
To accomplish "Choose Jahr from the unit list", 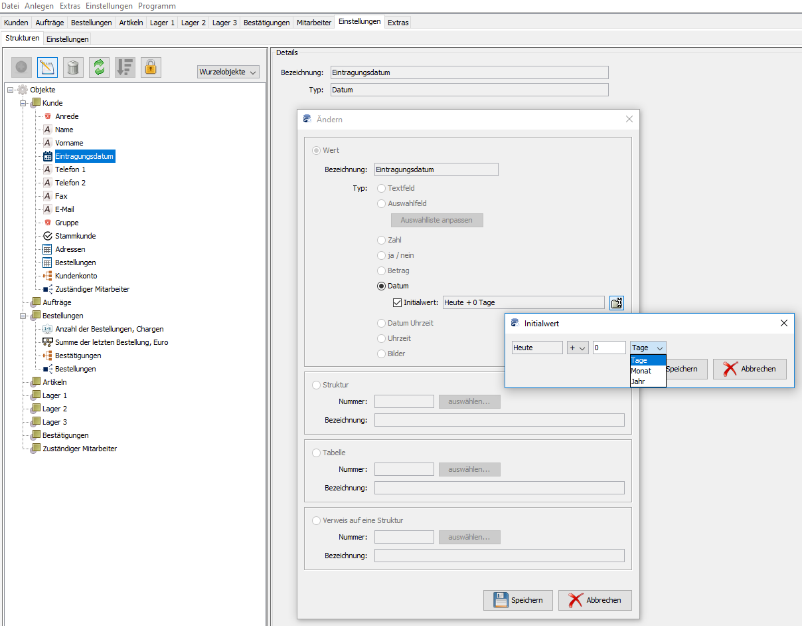I will [x=648, y=381].
